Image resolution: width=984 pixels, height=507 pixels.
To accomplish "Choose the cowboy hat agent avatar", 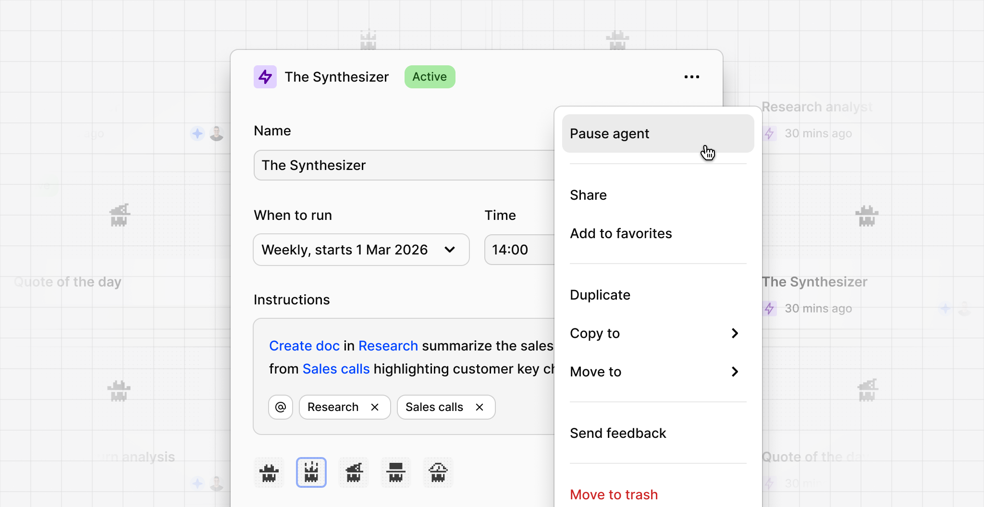I will point(269,472).
